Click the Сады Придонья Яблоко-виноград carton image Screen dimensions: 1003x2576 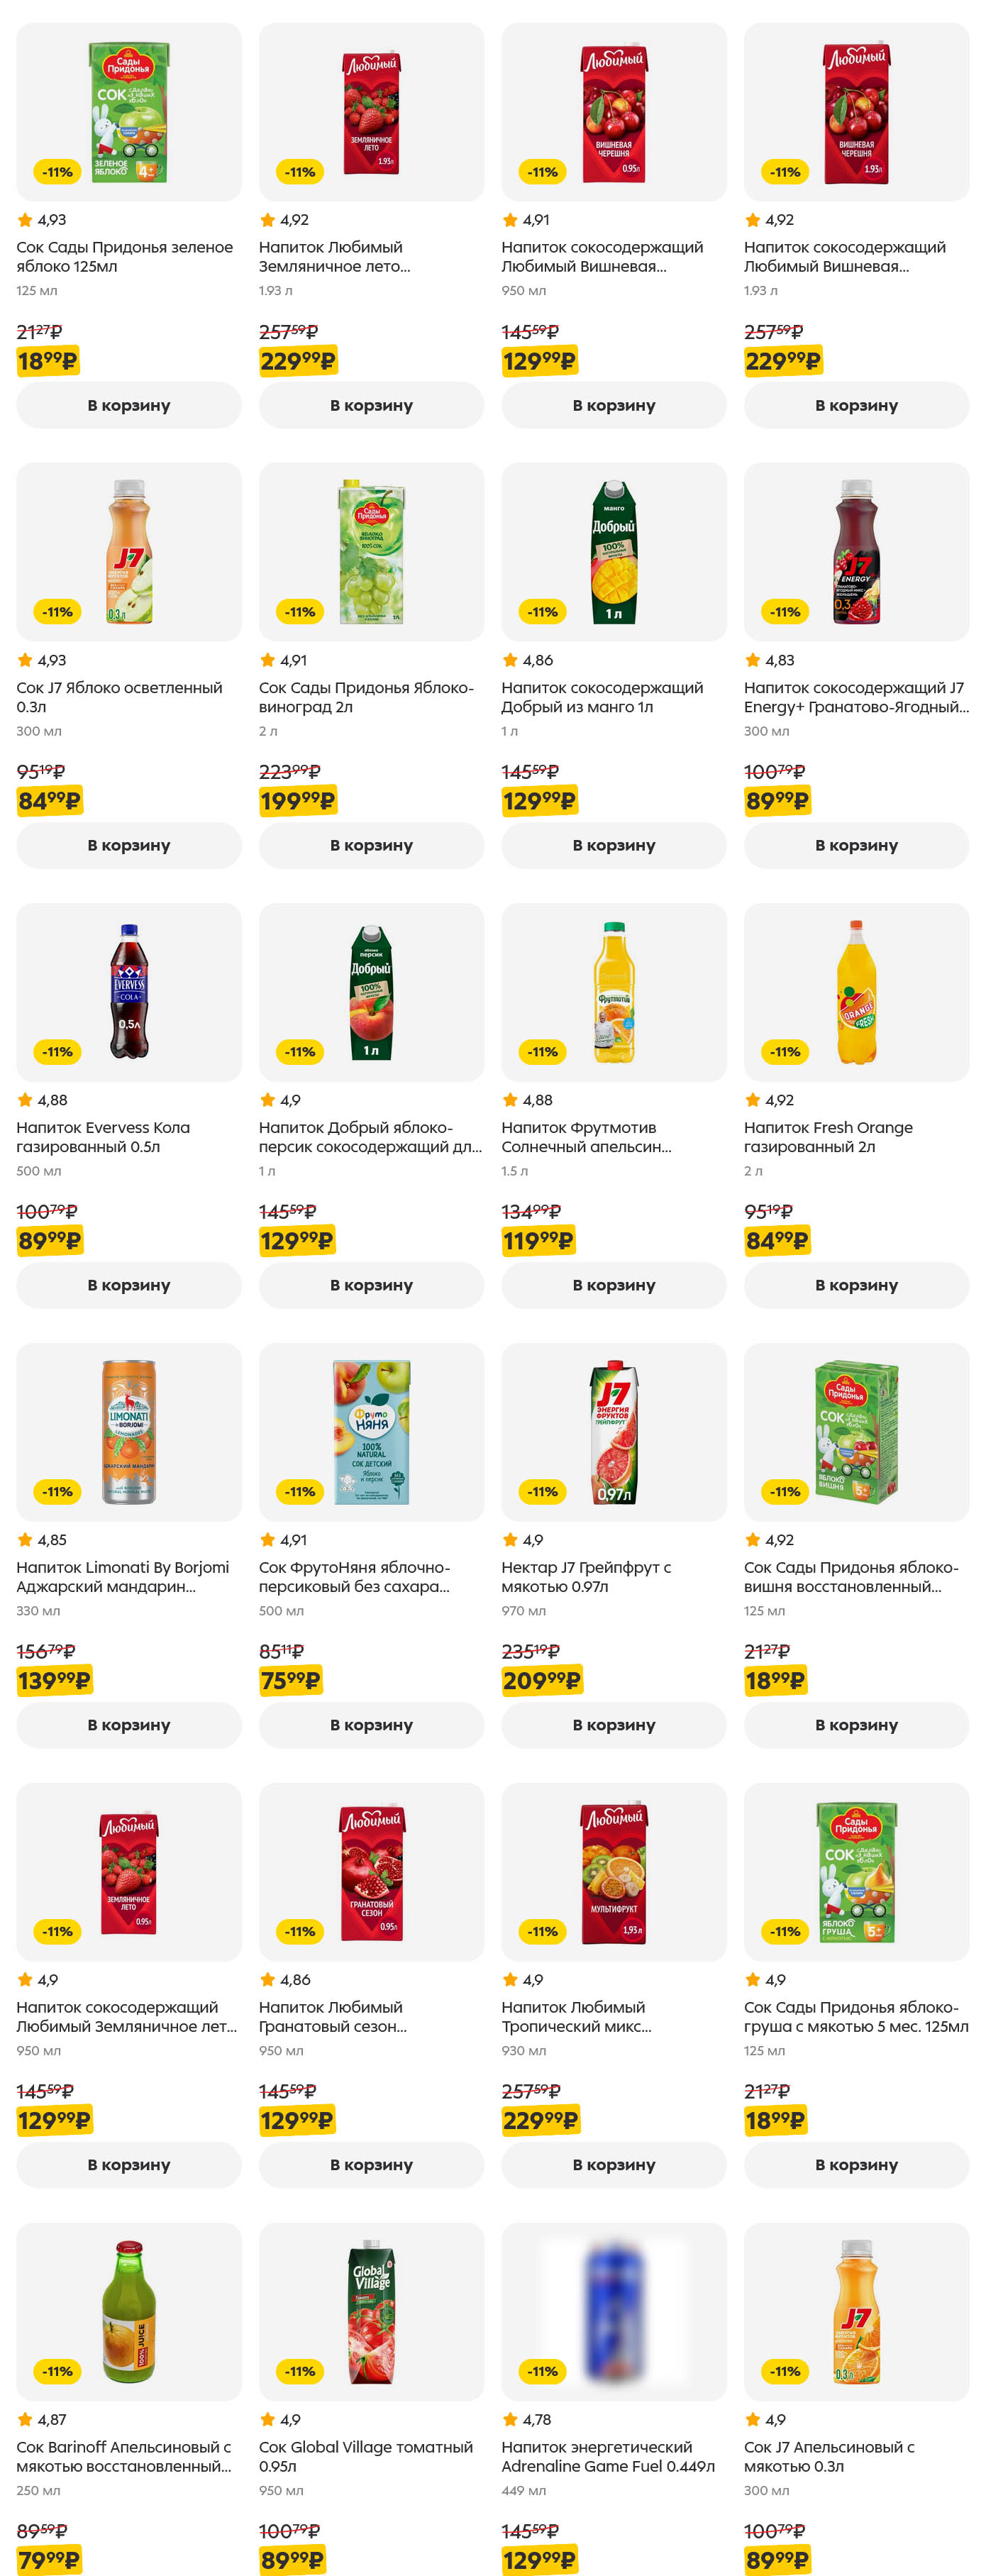click(371, 551)
